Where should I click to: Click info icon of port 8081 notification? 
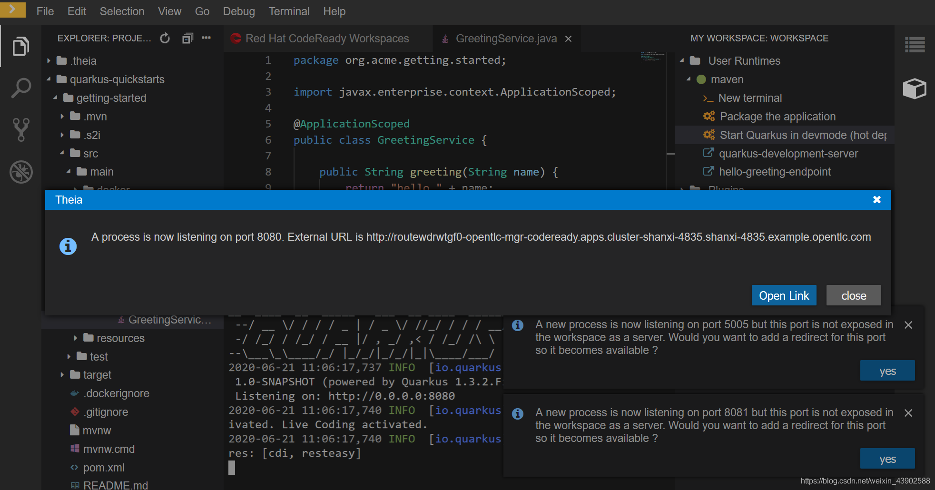point(518,414)
